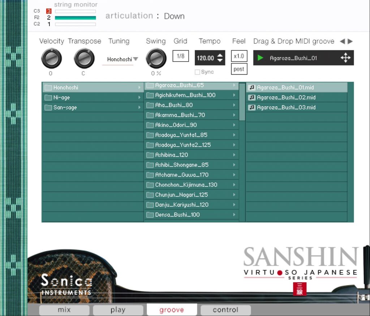Viewport: 370px width, 316px height.
Task: Select the Agaroza_Bushi_01.mid file
Action: pos(285,87)
